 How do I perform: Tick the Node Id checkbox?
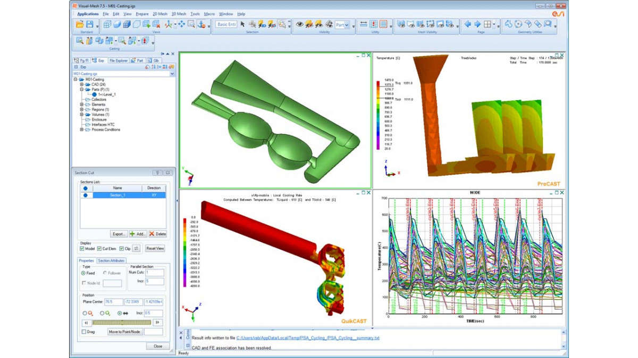pos(84,283)
